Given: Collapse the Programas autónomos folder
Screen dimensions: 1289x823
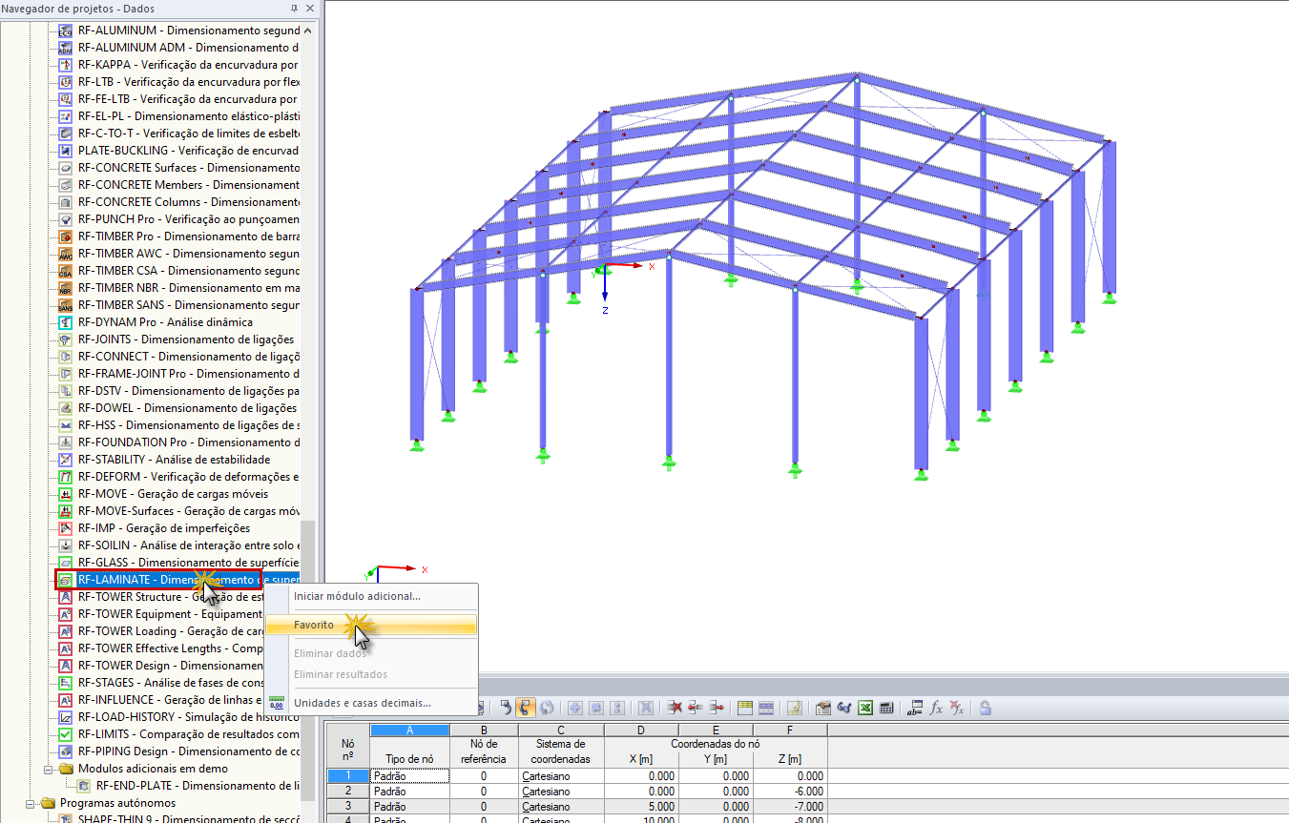Looking at the screenshot, I should point(30,803).
